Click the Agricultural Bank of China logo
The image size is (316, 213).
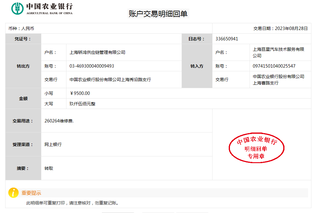click(x=42, y=9)
